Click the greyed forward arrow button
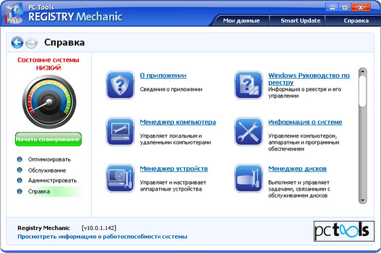Image resolution: width=381 pixels, height=253 pixels. pyautogui.click(x=31, y=42)
